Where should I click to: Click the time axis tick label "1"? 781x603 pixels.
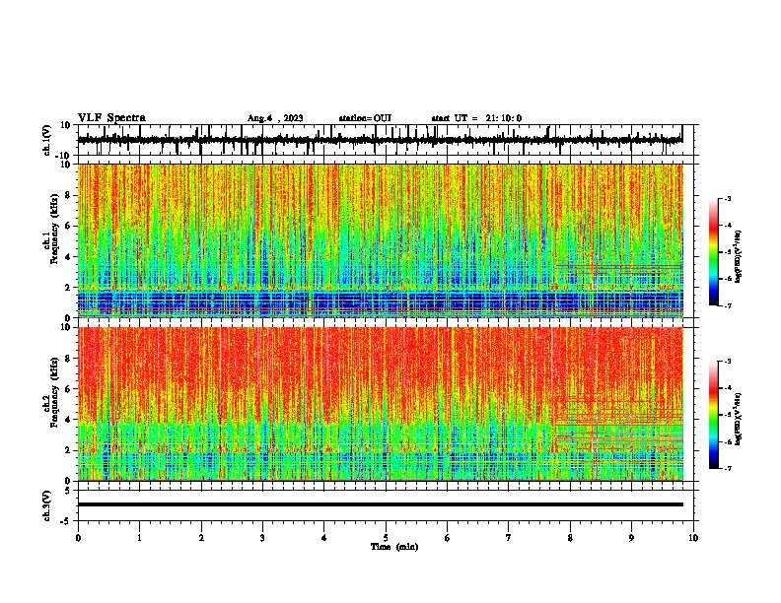coord(139,538)
